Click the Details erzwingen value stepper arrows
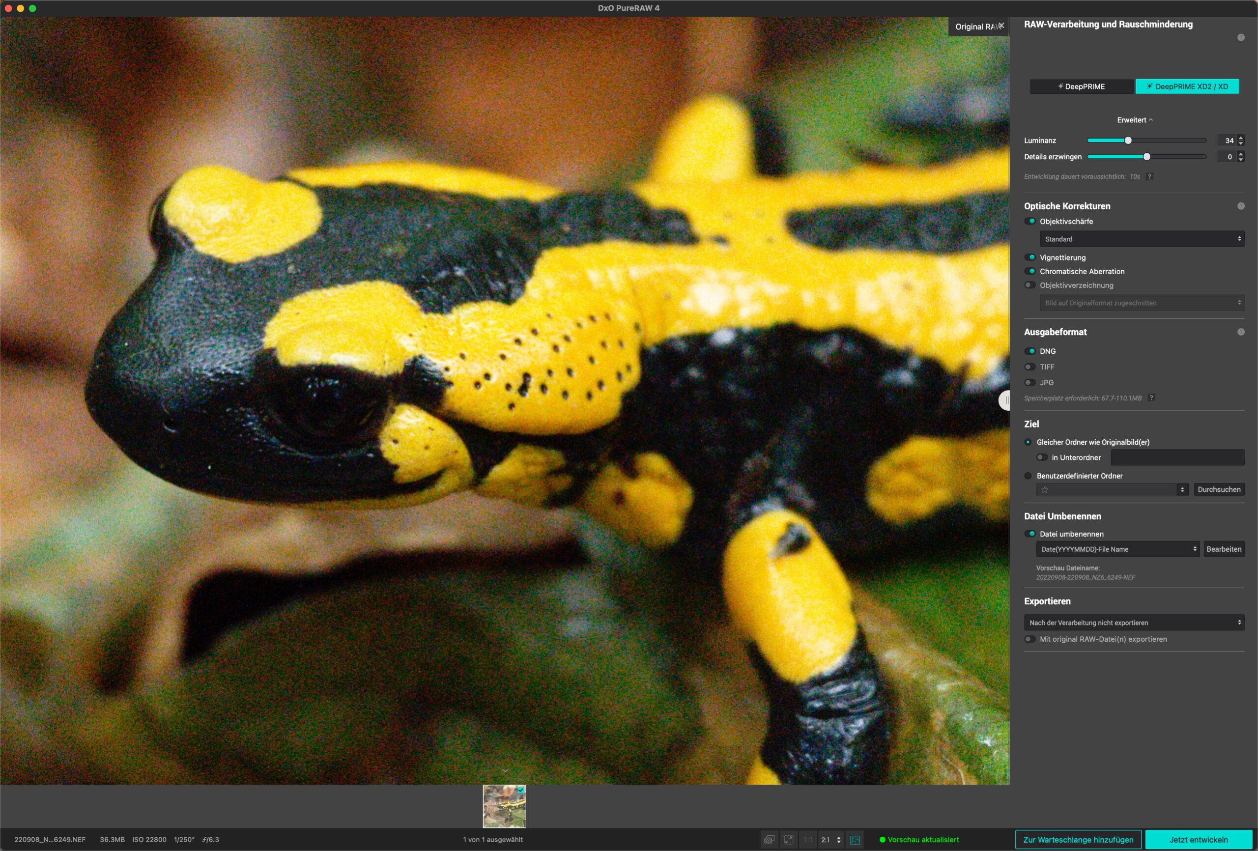 [x=1241, y=157]
